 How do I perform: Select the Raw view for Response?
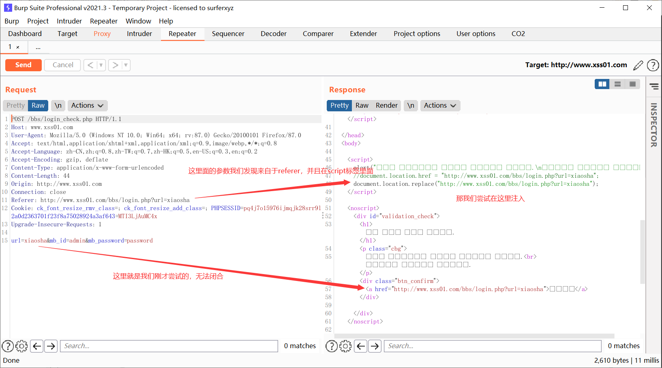point(362,106)
